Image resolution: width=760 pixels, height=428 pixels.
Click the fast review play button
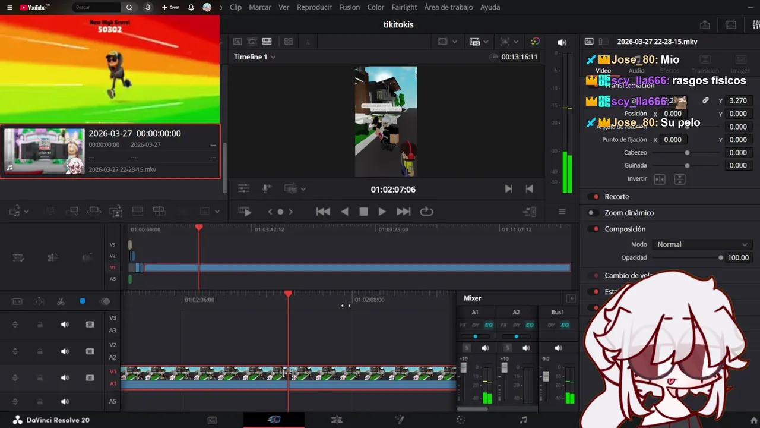click(x=245, y=212)
